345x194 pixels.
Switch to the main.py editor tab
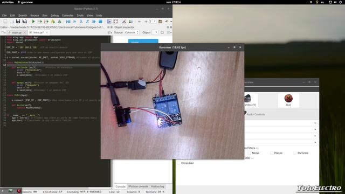point(17,32)
